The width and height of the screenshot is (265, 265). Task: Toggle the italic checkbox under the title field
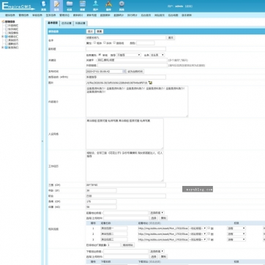(105, 42)
